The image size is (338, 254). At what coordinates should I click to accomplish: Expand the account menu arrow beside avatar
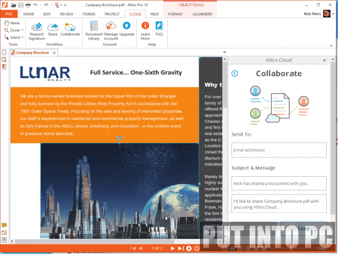pos(333,14)
